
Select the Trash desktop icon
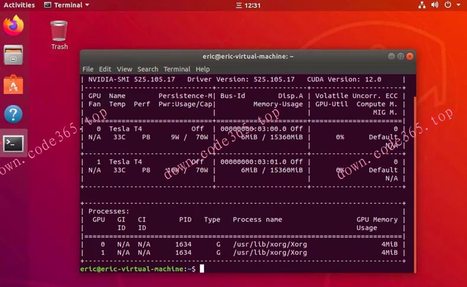click(59, 35)
